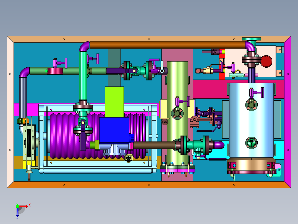
Task: Select the red circular disc near the top right
Action: tap(266, 61)
